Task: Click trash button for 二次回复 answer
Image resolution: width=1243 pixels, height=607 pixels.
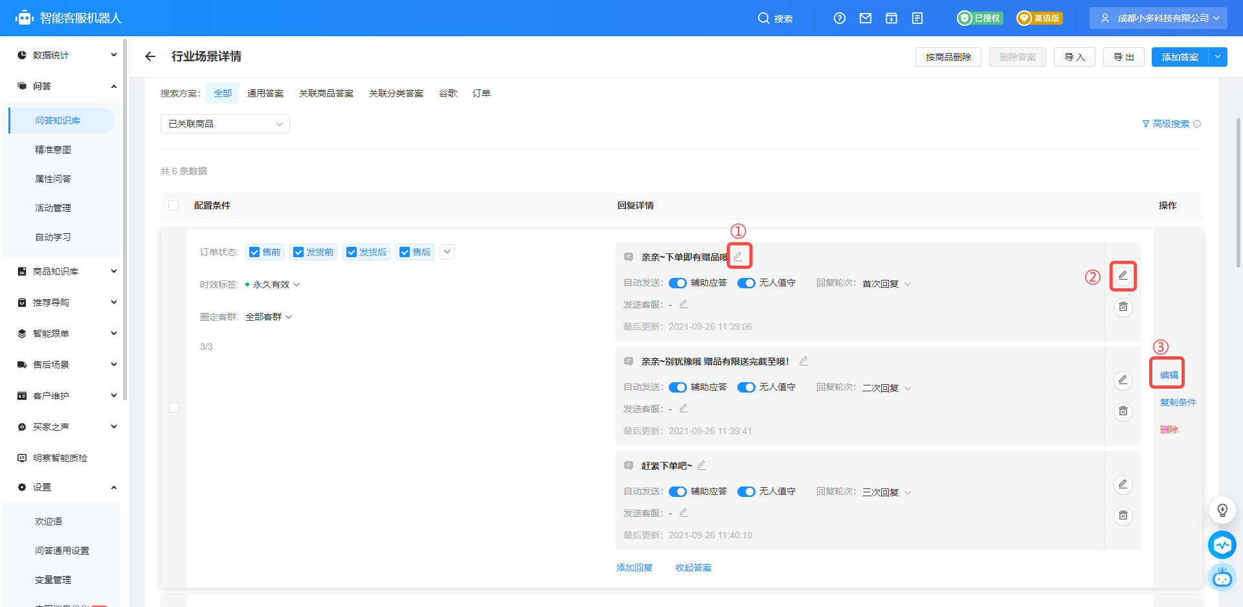Action: [1123, 411]
